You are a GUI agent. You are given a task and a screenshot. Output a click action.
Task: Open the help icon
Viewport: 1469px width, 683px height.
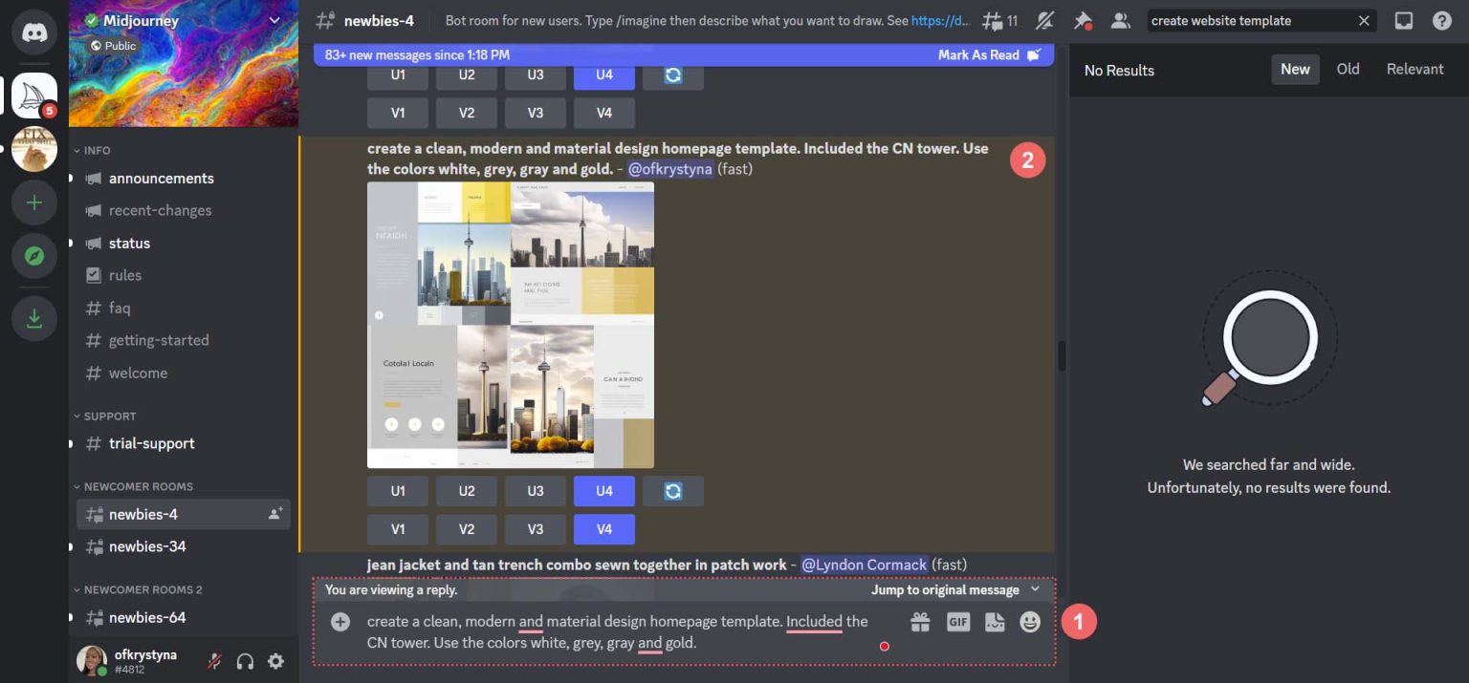click(1442, 20)
